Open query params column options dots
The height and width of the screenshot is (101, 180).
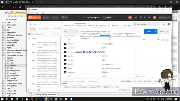(x=158, y=40)
